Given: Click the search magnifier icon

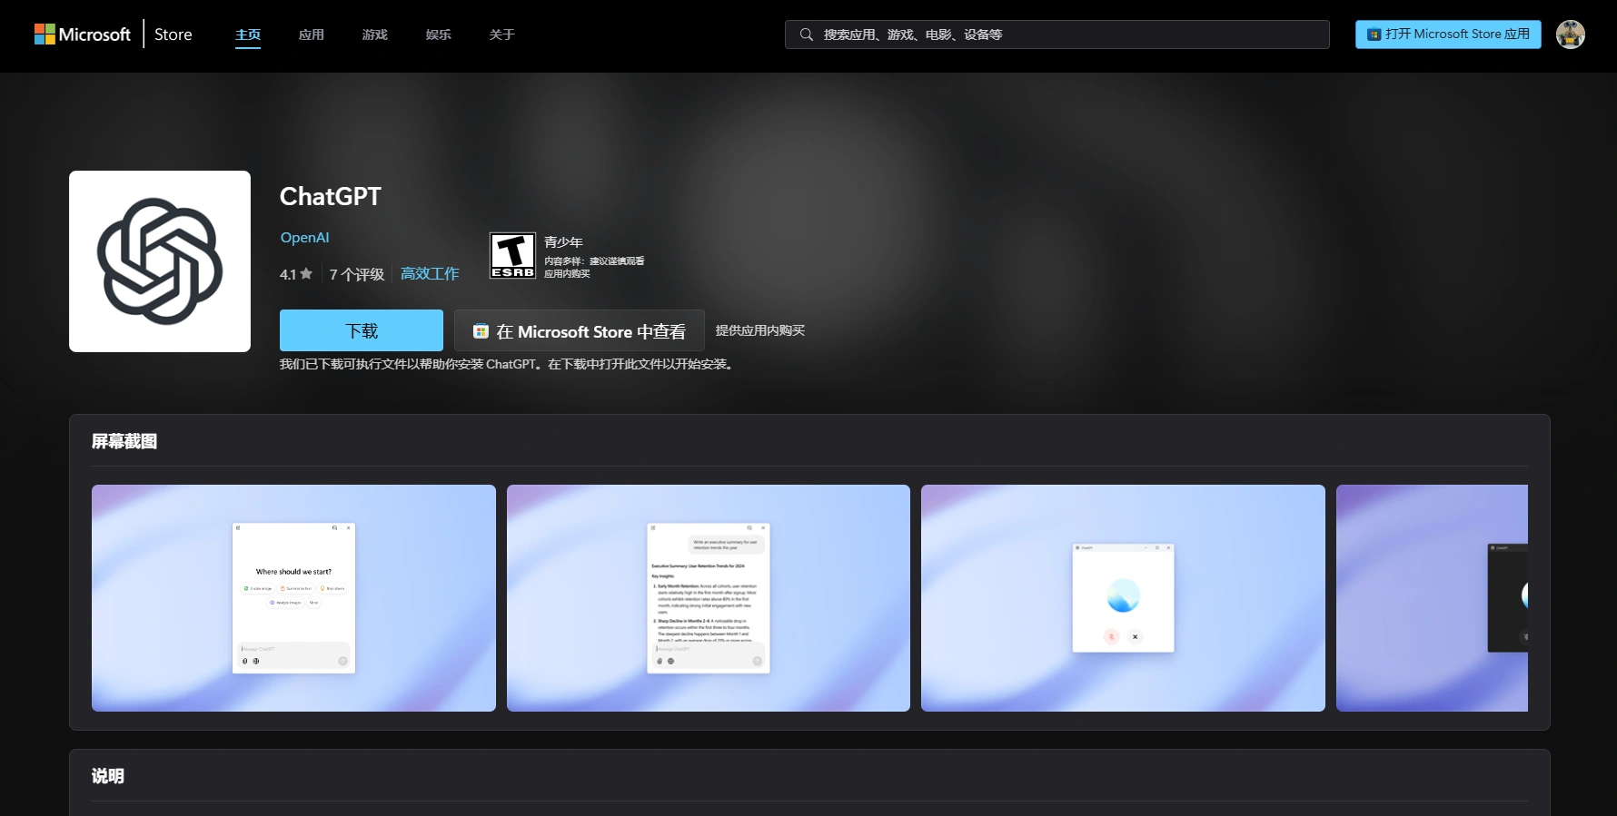Looking at the screenshot, I should [806, 34].
